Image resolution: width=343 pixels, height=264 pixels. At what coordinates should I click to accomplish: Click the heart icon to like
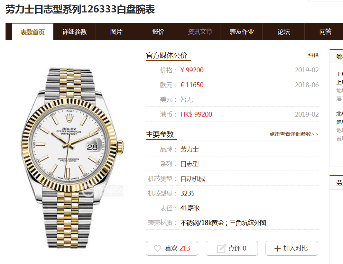[x=158, y=248]
